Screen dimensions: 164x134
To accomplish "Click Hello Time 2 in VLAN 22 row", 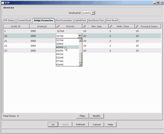I will coord(110,46).
